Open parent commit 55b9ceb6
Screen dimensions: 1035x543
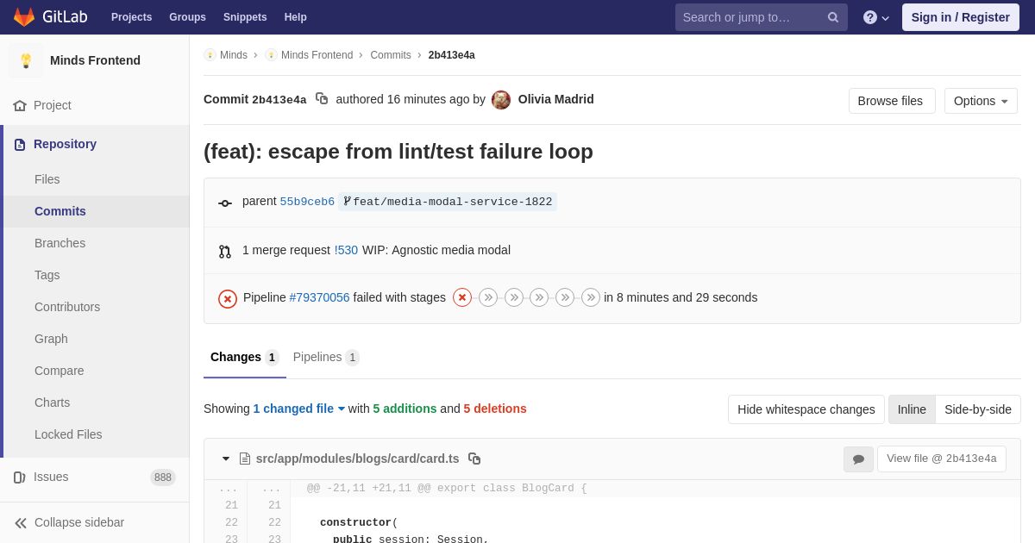(307, 202)
